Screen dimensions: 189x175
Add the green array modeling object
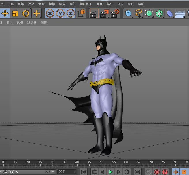point(159,13)
